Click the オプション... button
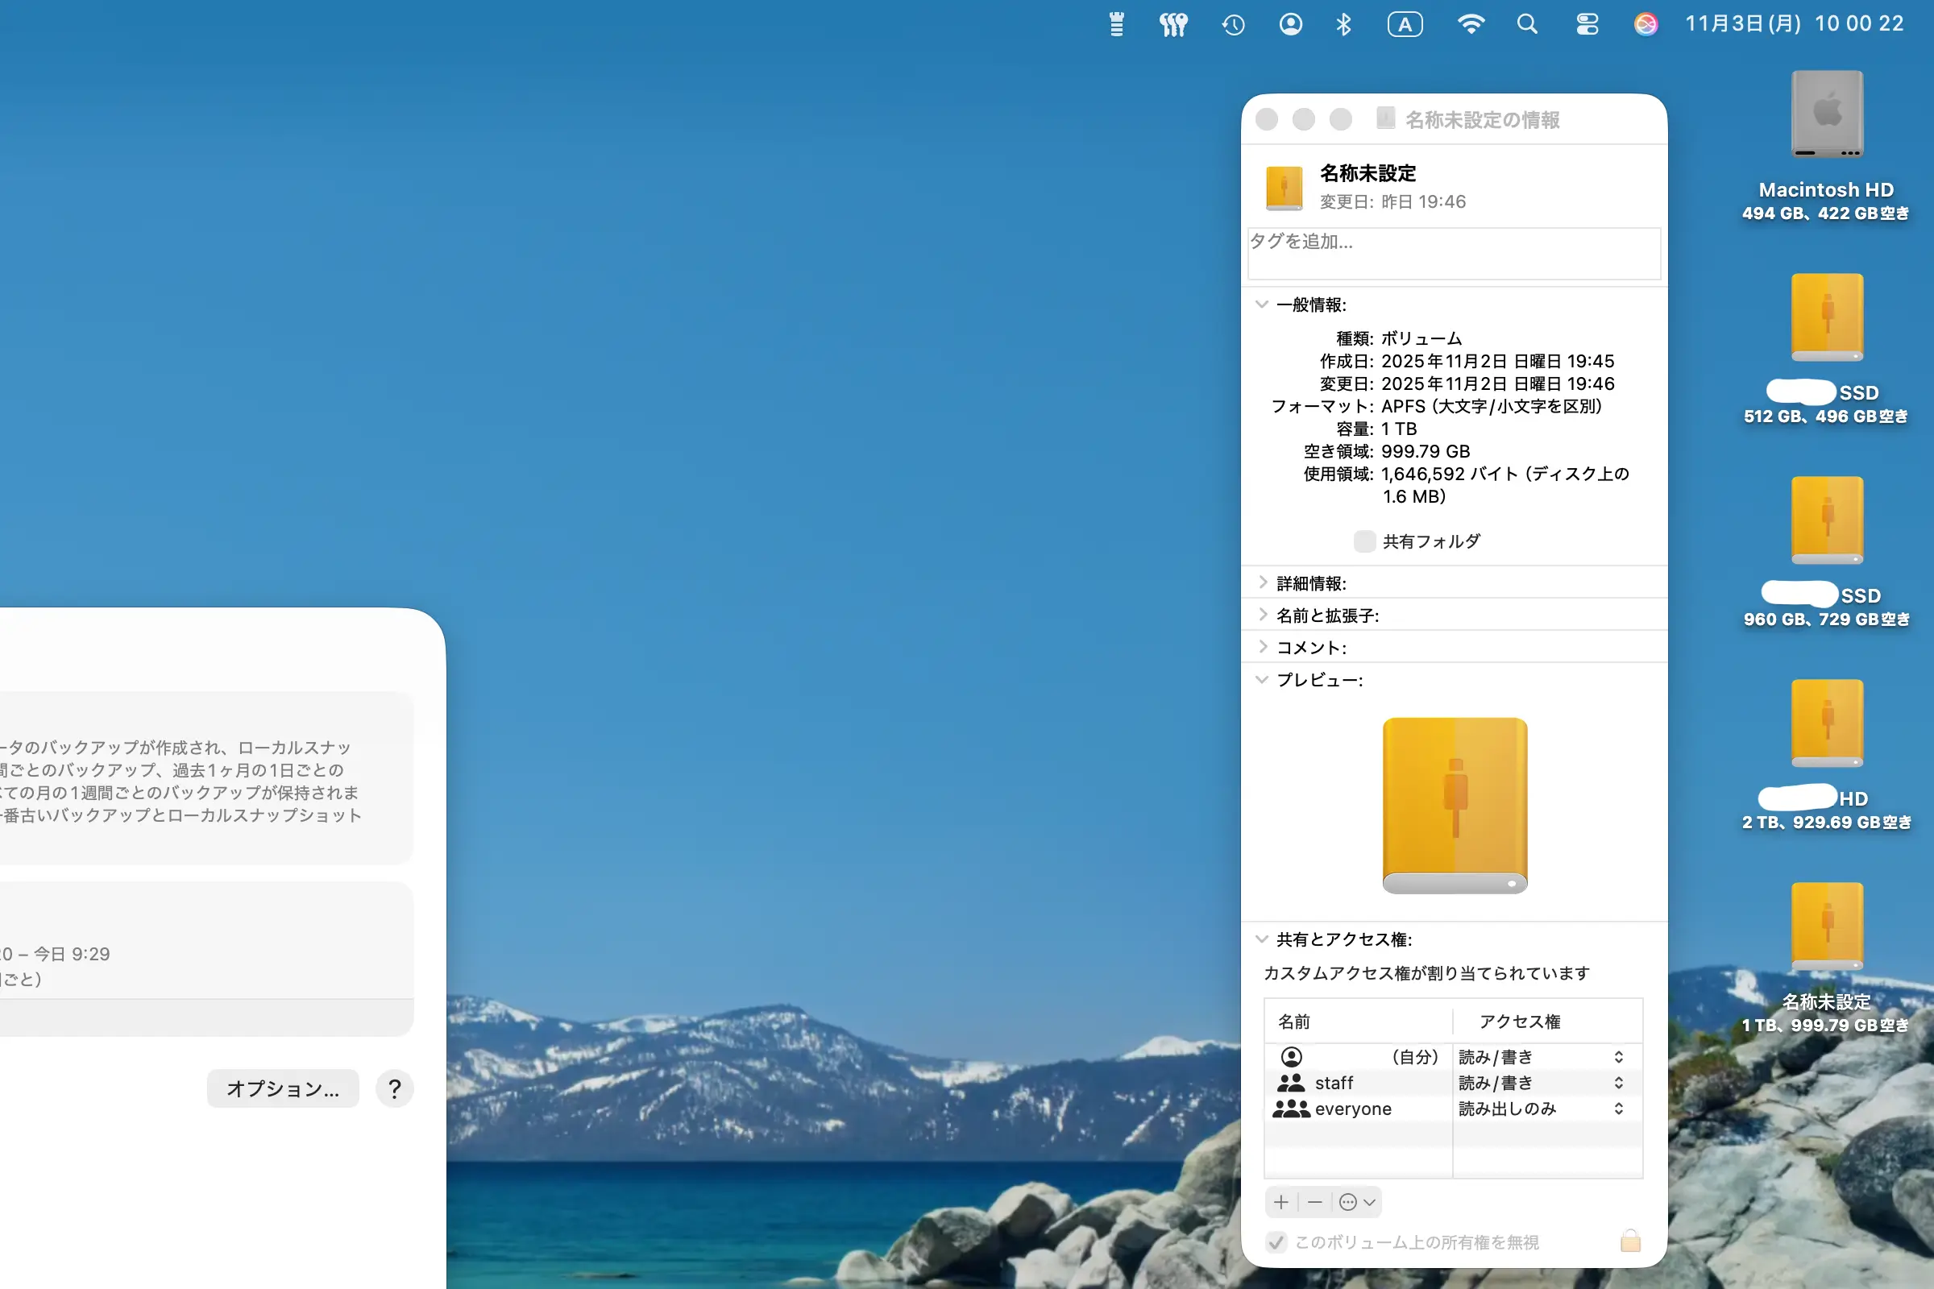This screenshot has height=1289, width=1934. [x=283, y=1088]
